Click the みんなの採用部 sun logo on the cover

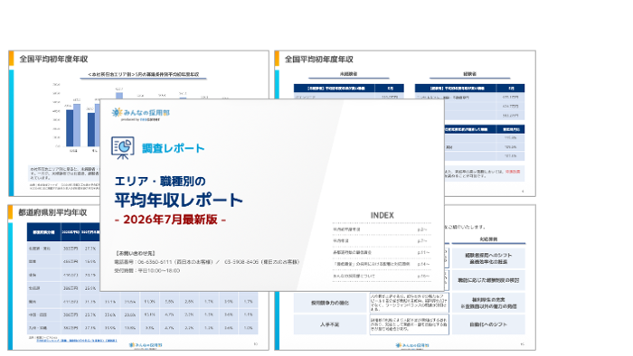point(141,113)
